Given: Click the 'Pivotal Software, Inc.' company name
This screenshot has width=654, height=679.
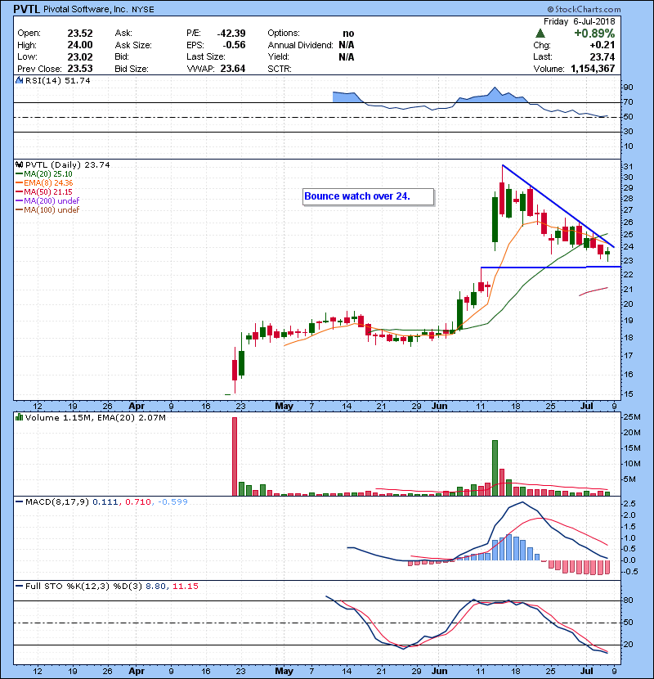Looking at the screenshot, I should (x=85, y=9).
